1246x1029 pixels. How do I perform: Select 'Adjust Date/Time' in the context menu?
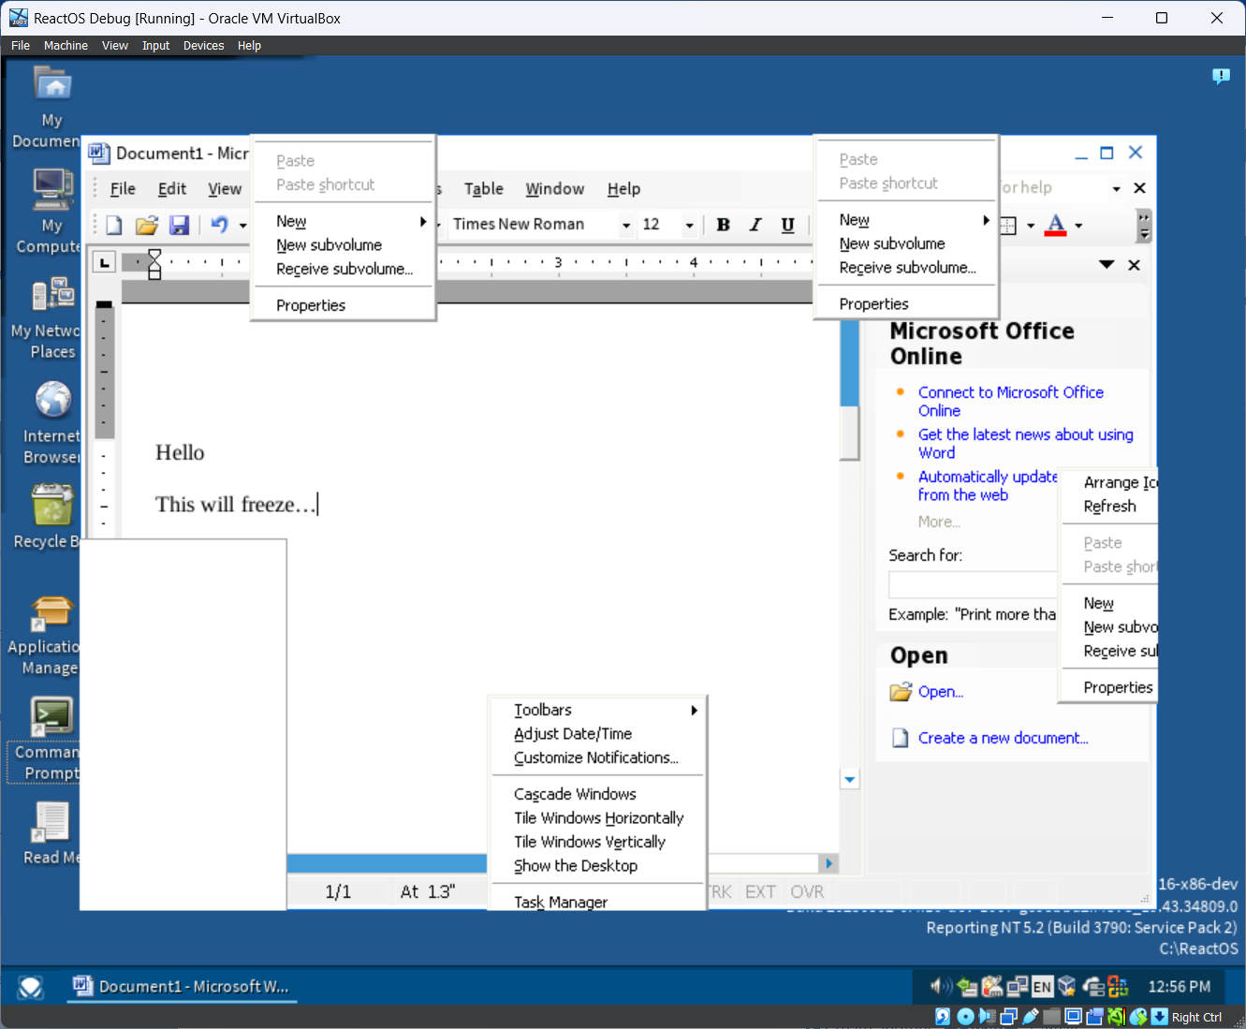coord(597,734)
